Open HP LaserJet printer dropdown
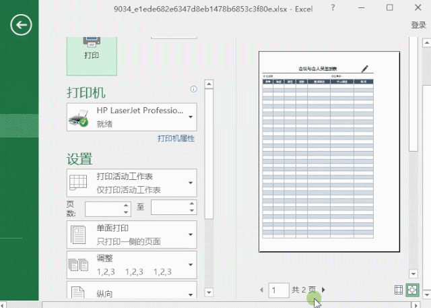 pyautogui.click(x=132, y=117)
